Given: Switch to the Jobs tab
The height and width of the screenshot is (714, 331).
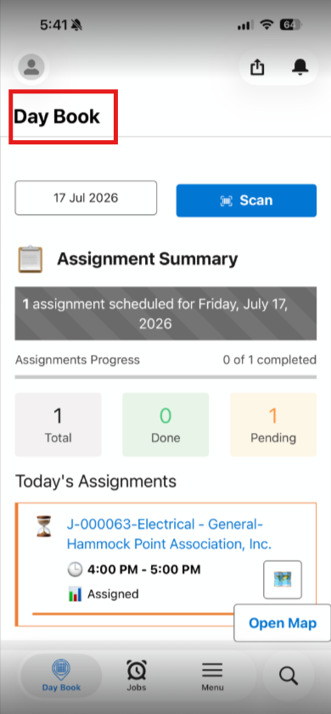Looking at the screenshot, I should (x=137, y=675).
